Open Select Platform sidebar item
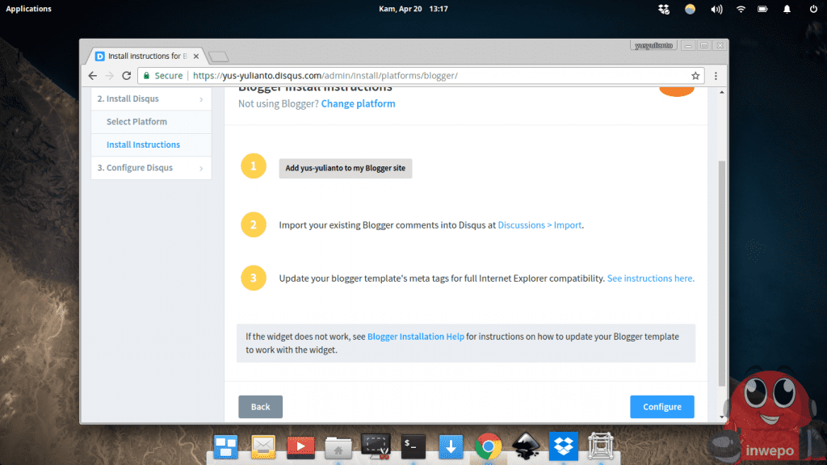The height and width of the screenshot is (465, 827). tap(151, 121)
